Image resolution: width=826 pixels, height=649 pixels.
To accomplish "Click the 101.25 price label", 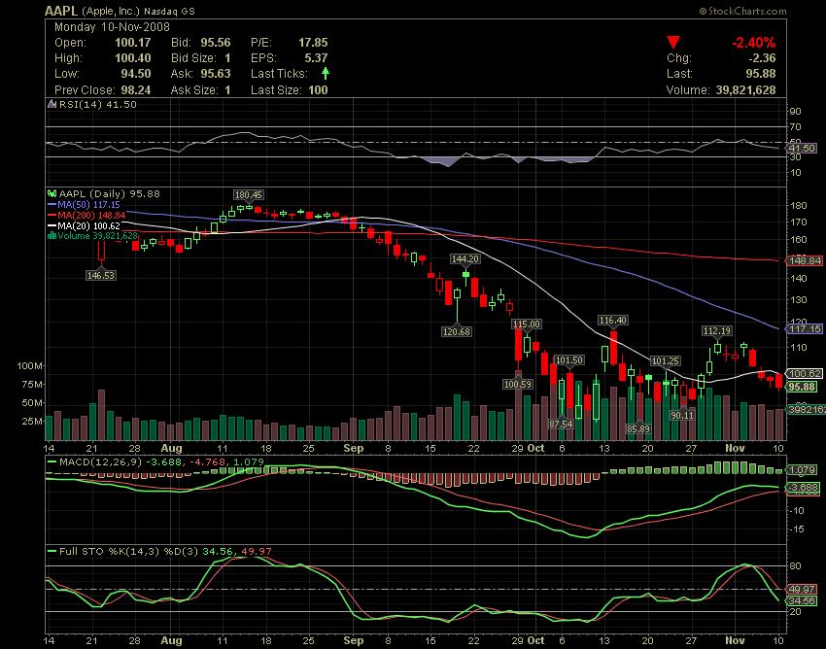I will 665,360.
